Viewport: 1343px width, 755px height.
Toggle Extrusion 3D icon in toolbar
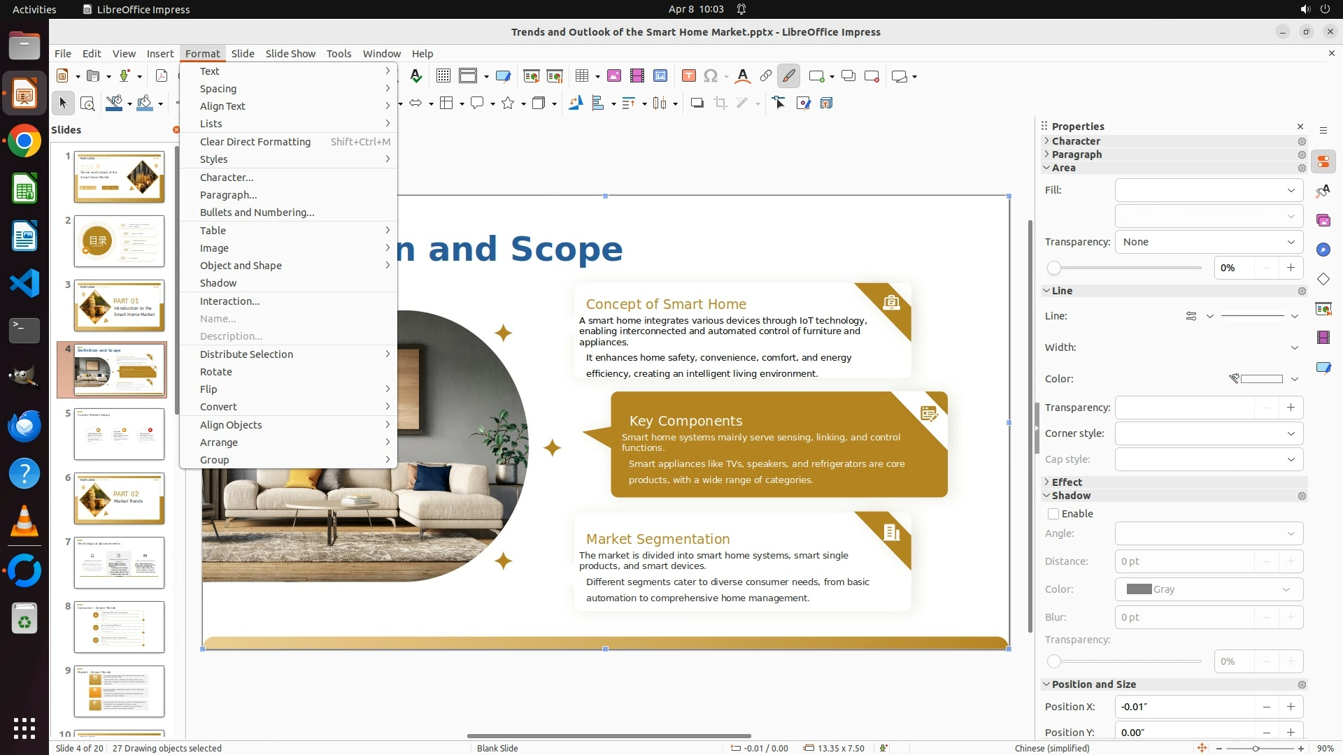point(826,103)
